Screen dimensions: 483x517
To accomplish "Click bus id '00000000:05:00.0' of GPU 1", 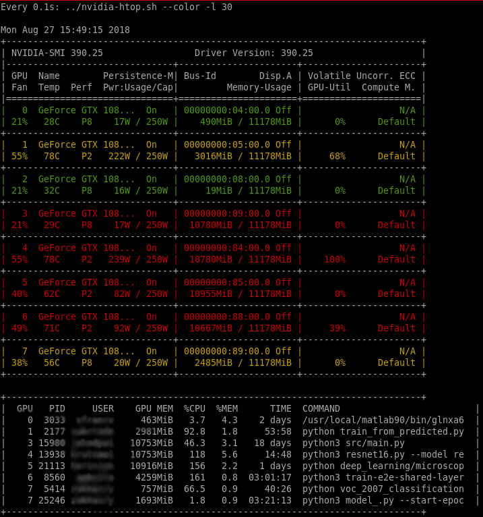I will tap(227, 144).
